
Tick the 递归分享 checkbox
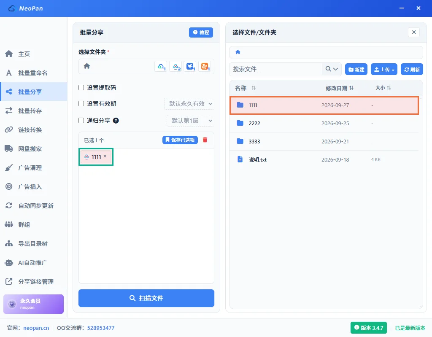point(81,120)
